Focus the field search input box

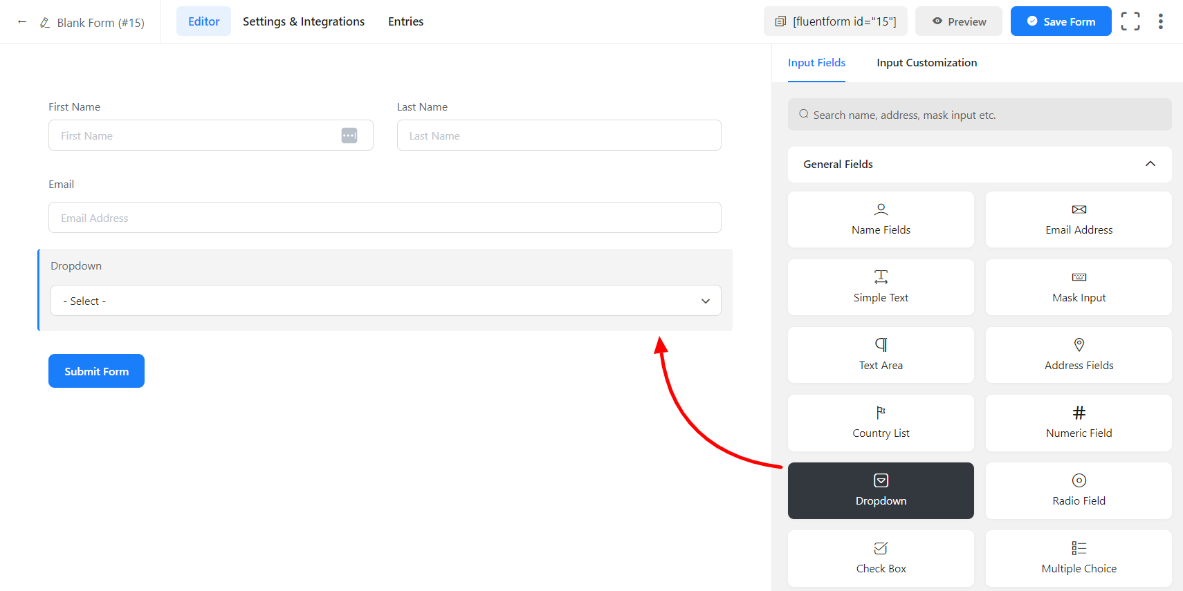(979, 115)
